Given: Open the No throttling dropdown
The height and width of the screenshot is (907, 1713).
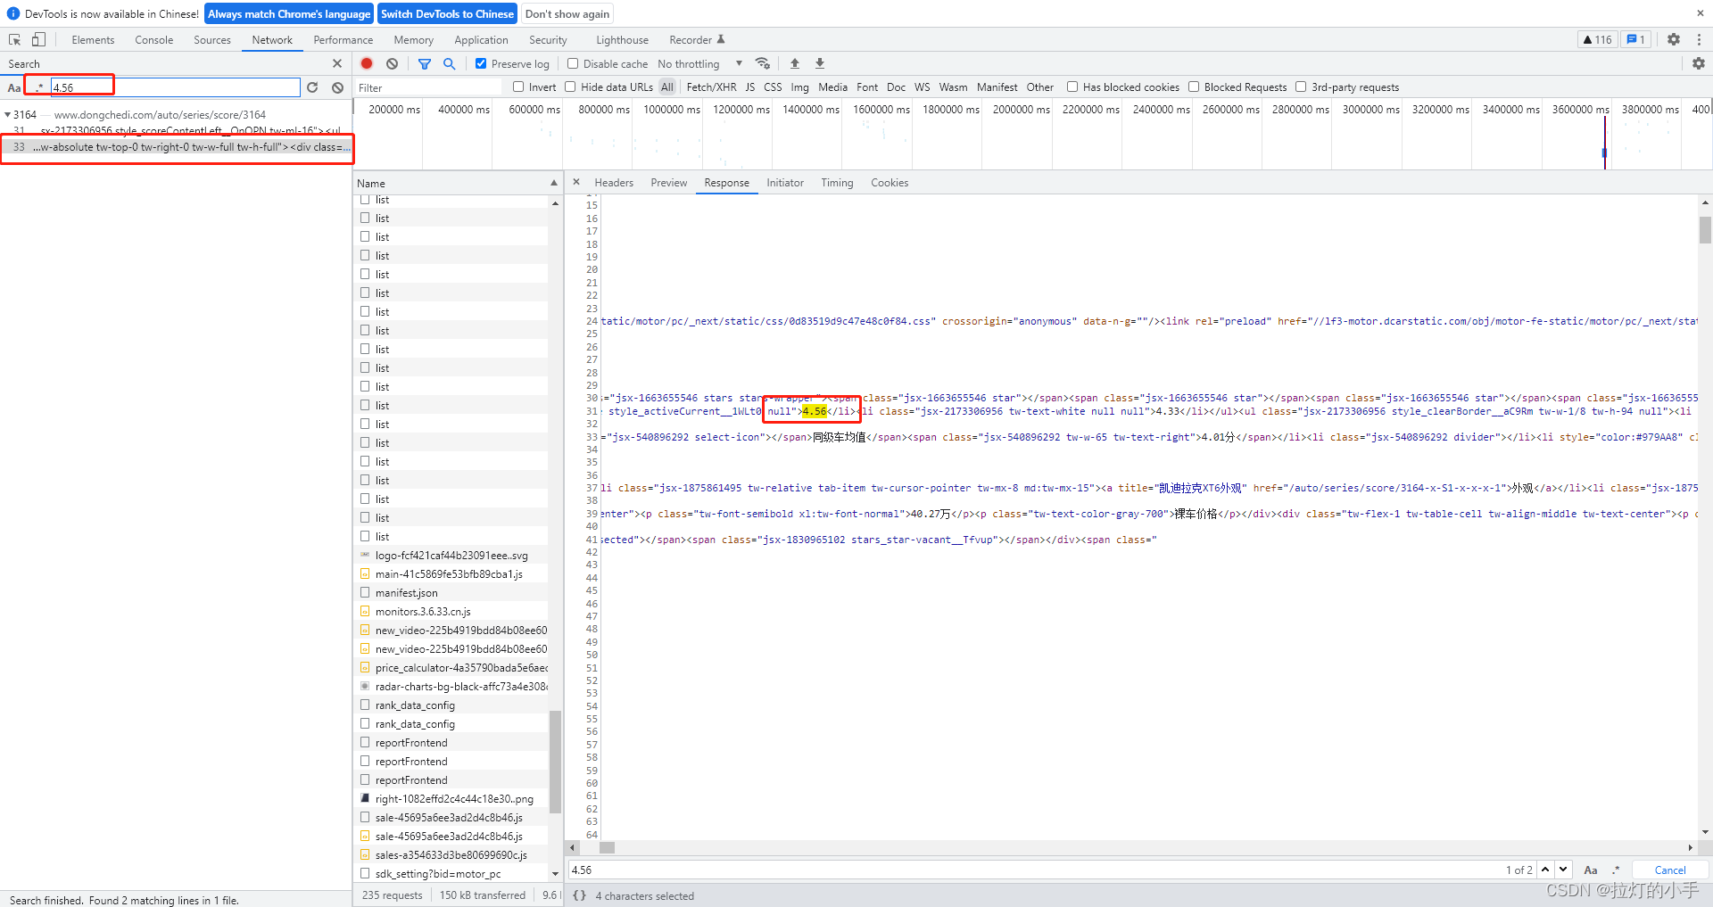Looking at the screenshot, I should 700,63.
